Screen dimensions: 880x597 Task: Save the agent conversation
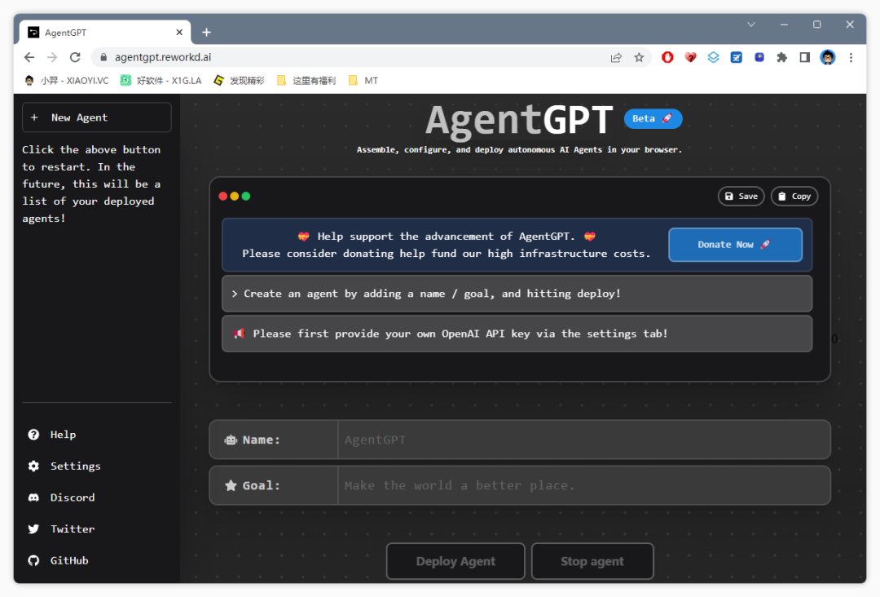[741, 196]
